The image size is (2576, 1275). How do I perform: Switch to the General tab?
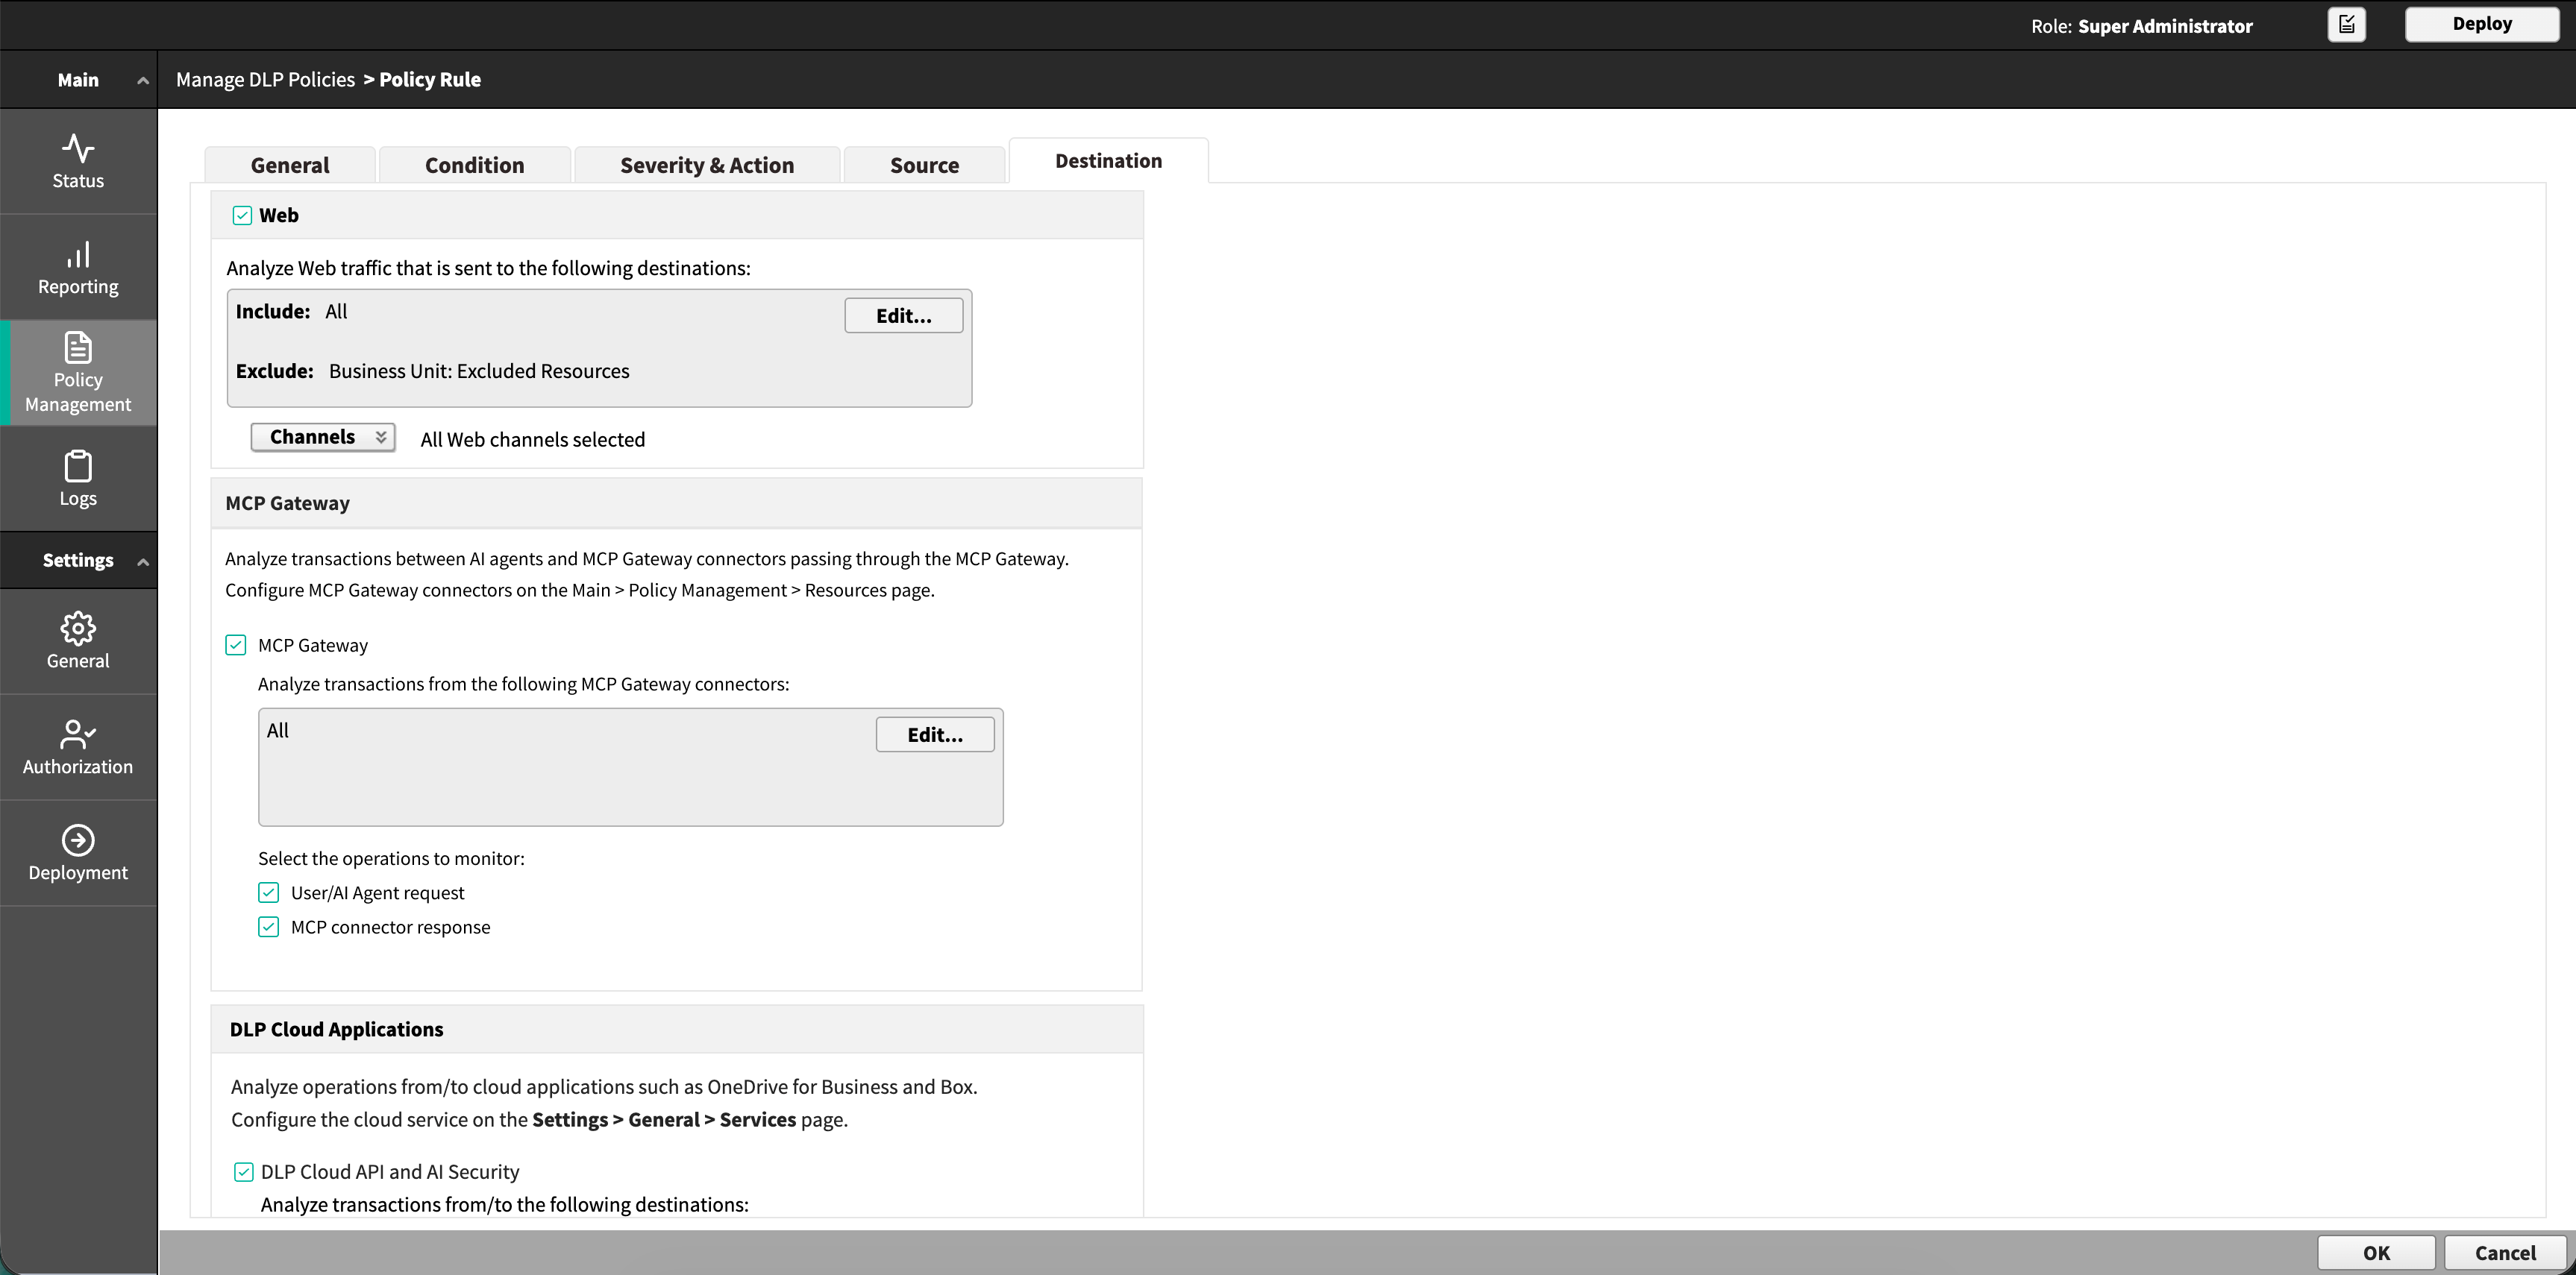(290, 165)
